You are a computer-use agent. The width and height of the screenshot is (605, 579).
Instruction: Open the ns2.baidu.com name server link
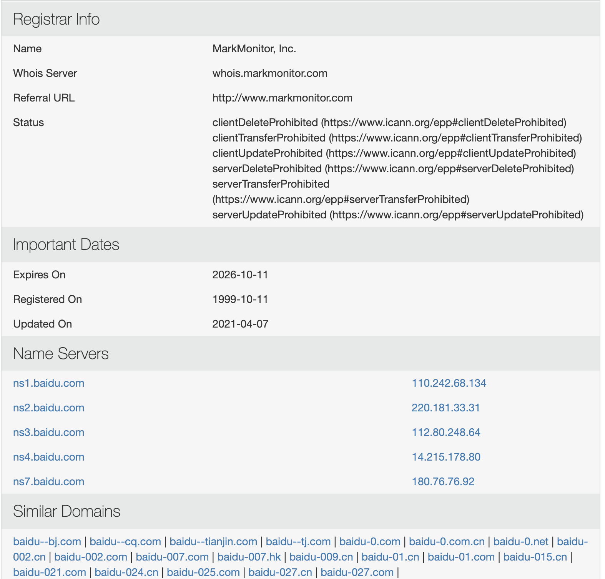coord(48,408)
